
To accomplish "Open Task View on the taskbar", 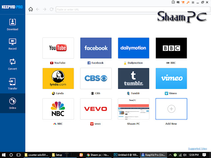I will pyautogui.click(x=18, y=155).
